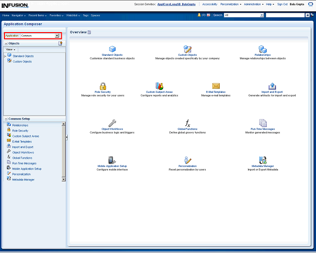Click the Sign Out link
This screenshot has width=316, height=253.
[x=282, y=4]
